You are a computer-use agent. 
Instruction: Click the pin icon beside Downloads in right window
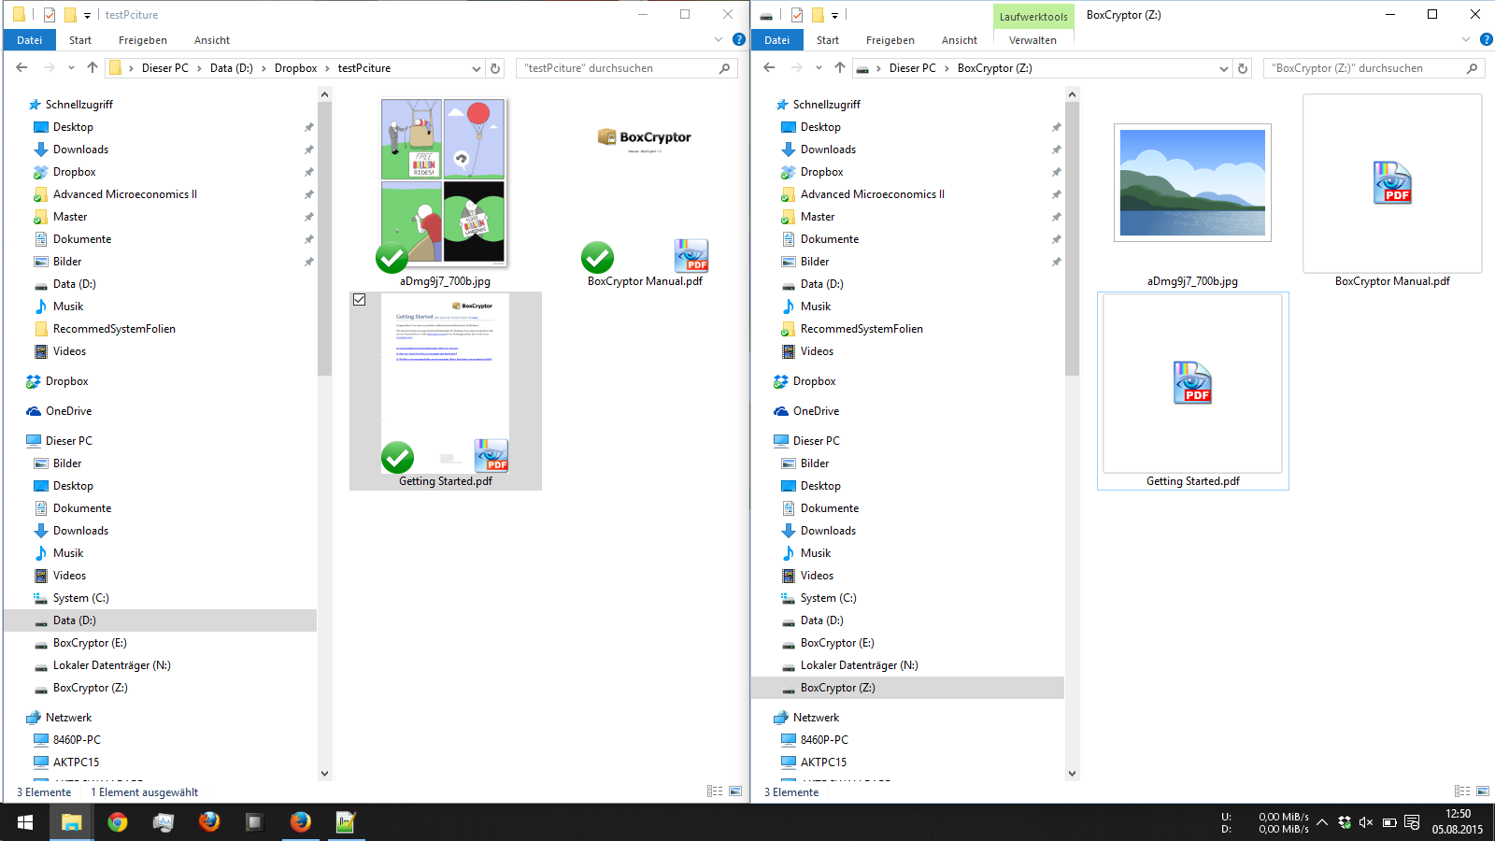[x=1056, y=150]
